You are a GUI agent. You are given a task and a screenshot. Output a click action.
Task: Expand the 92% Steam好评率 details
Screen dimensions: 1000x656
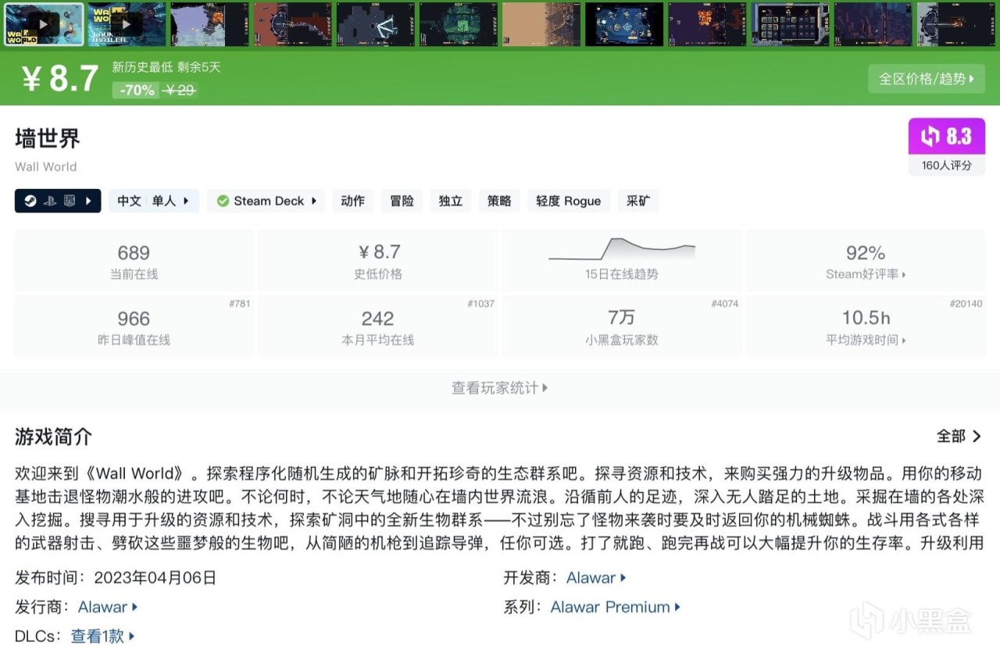click(x=866, y=261)
